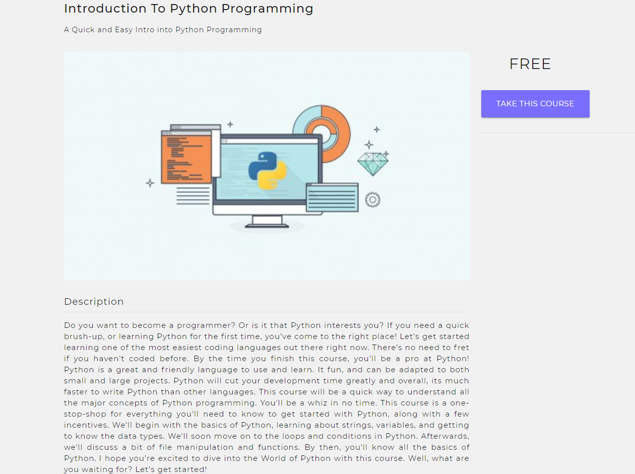Screen dimensions: 635x474
Task: Click the FREE price label
Action: 530,63
